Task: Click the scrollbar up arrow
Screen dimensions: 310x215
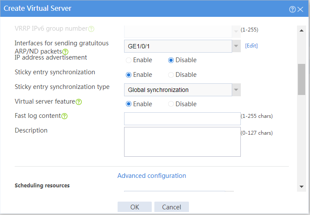Action: click(x=301, y=30)
